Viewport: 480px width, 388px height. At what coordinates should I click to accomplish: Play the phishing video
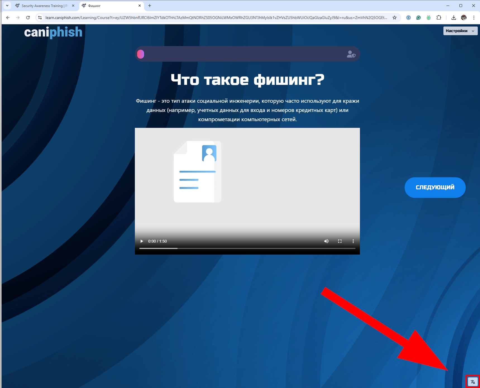[x=142, y=241]
